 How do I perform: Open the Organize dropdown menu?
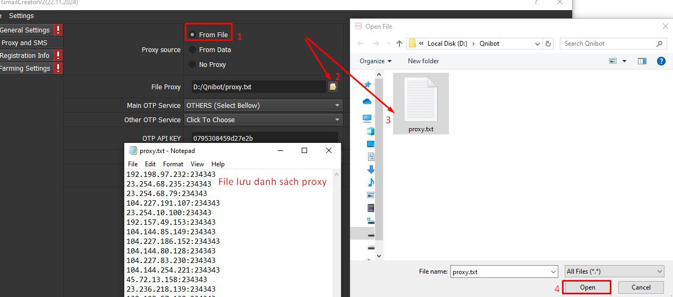376,61
